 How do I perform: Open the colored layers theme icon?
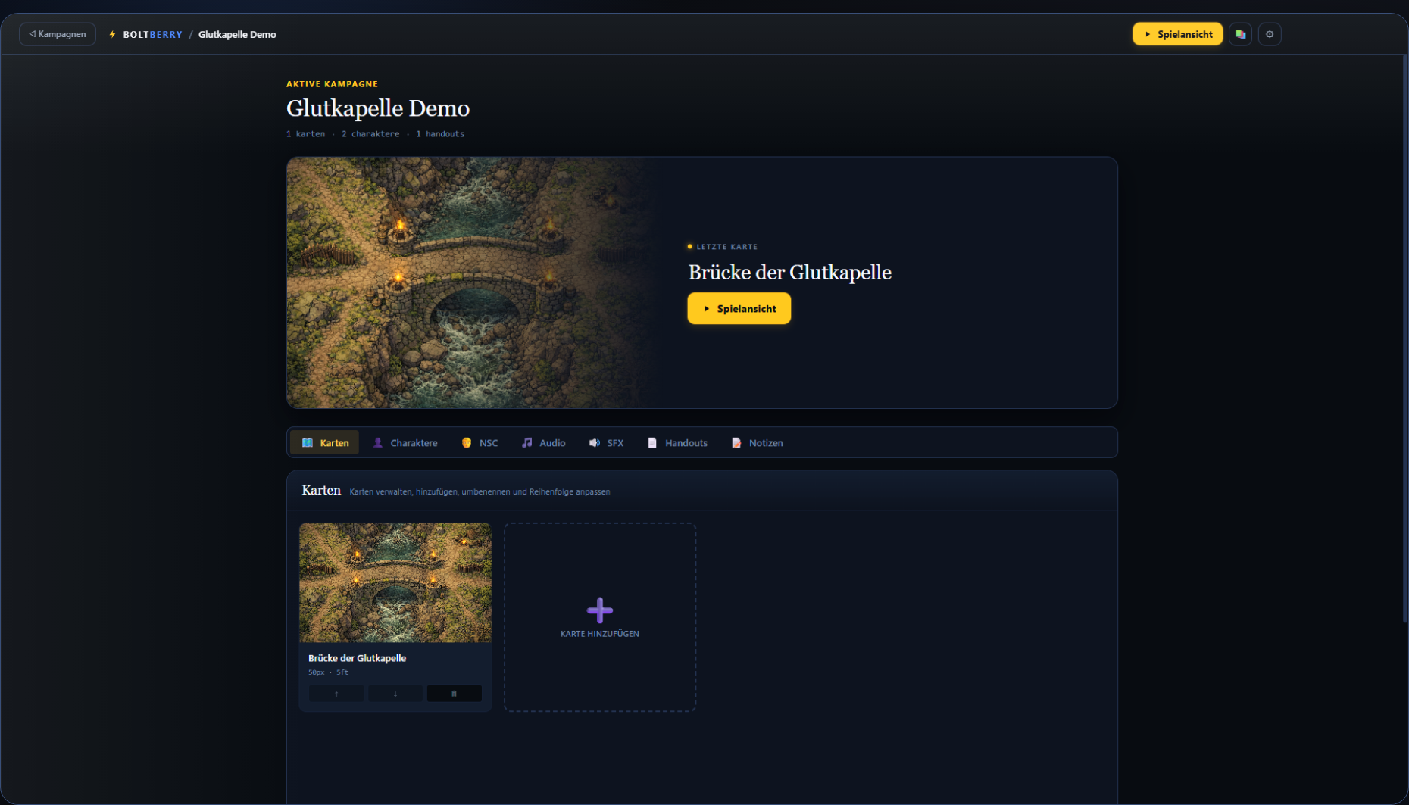click(x=1240, y=34)
